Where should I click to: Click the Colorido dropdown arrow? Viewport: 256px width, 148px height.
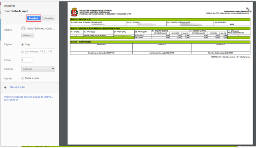53,69
